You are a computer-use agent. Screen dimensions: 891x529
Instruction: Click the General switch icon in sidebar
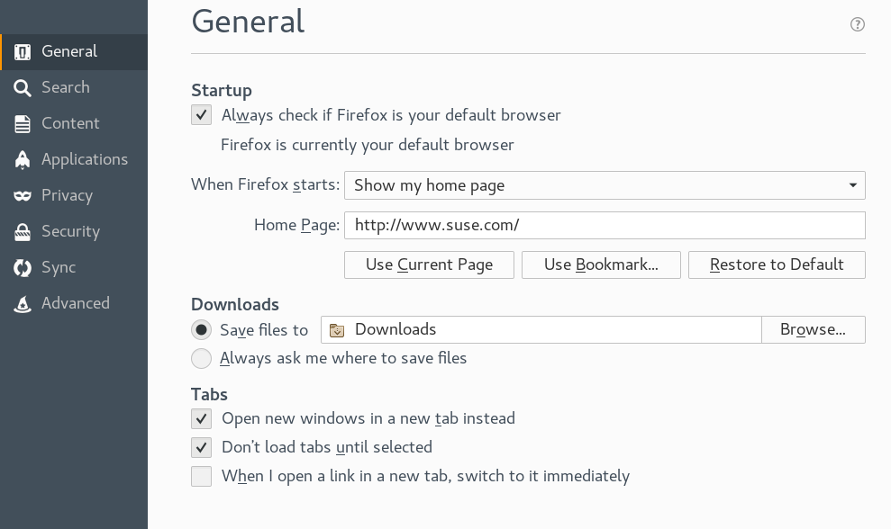[x=23, y=51]
